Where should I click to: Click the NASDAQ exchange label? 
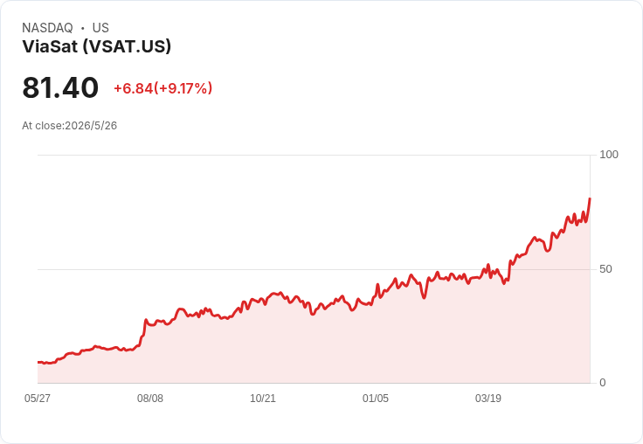(x=47, y=28)
